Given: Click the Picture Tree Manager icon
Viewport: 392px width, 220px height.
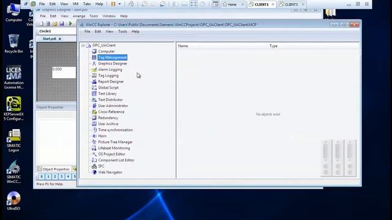Looking at the screenshot, I should (94, 142).
